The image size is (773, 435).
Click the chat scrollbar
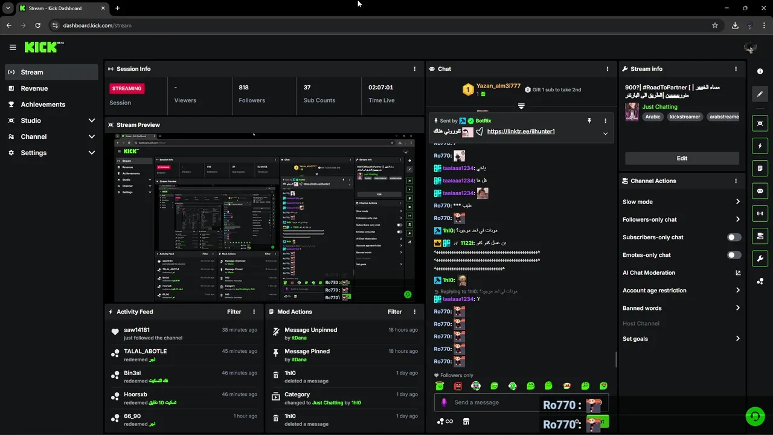(616, 359)
